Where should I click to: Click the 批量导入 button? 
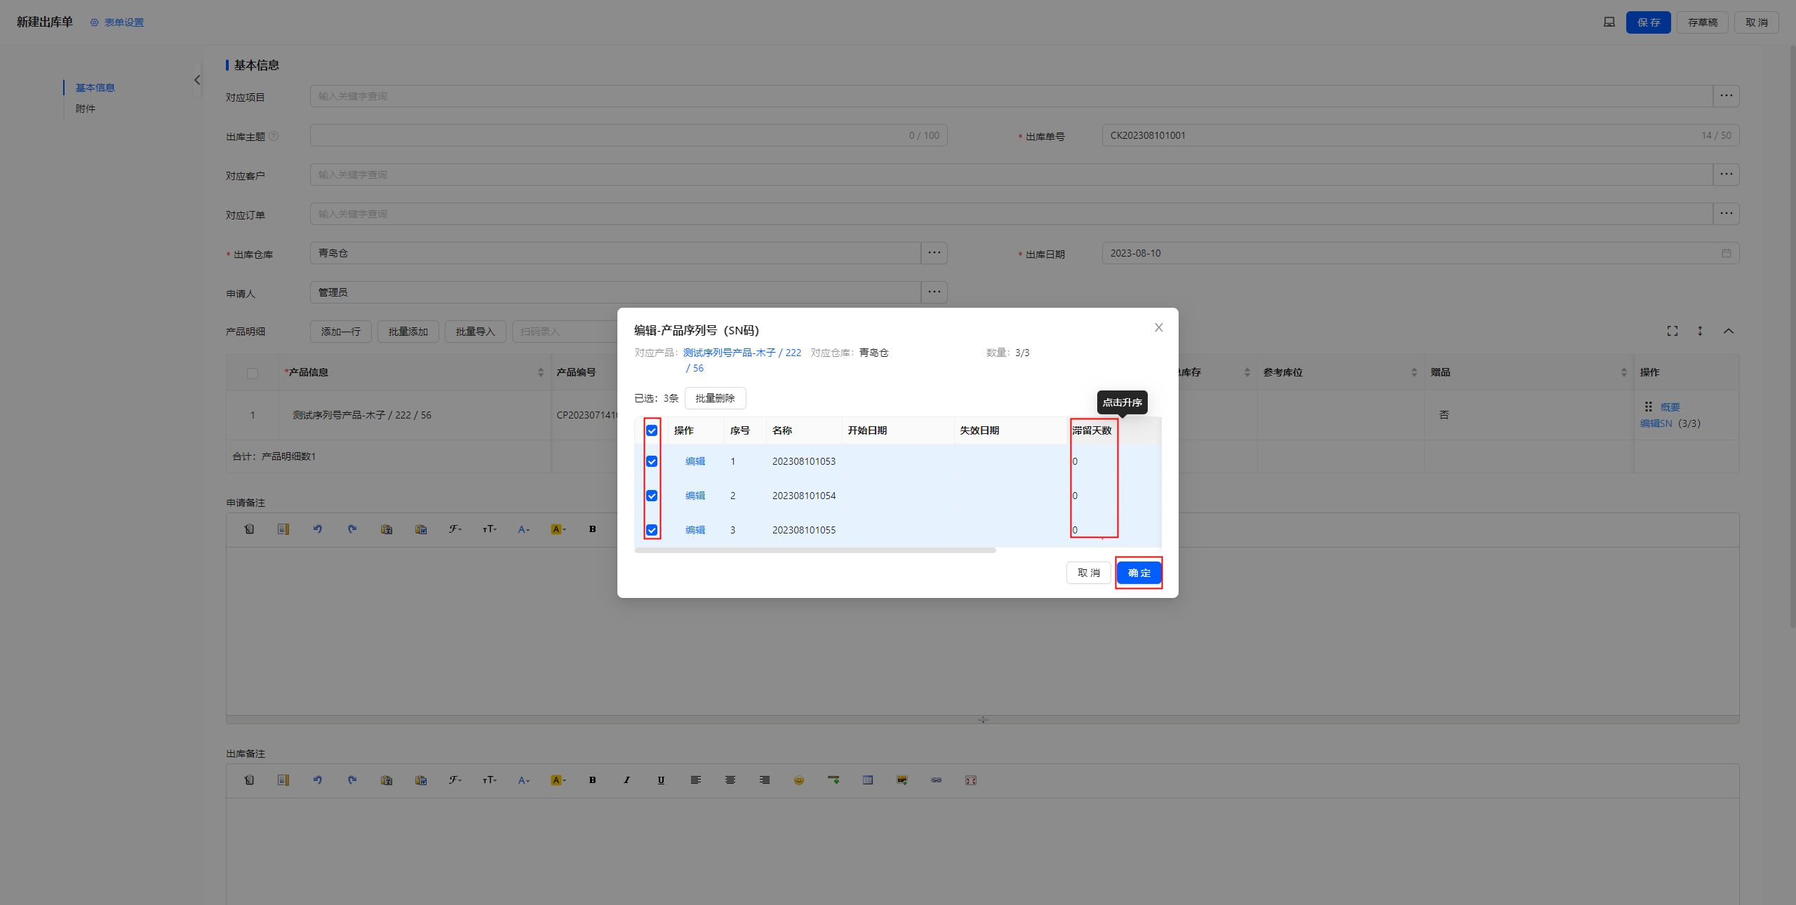pyautogui.click(x=476, y=332)
